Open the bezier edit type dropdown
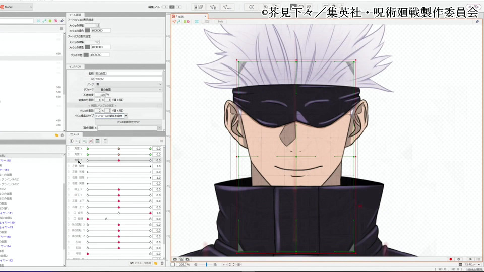 coord(111,116)
